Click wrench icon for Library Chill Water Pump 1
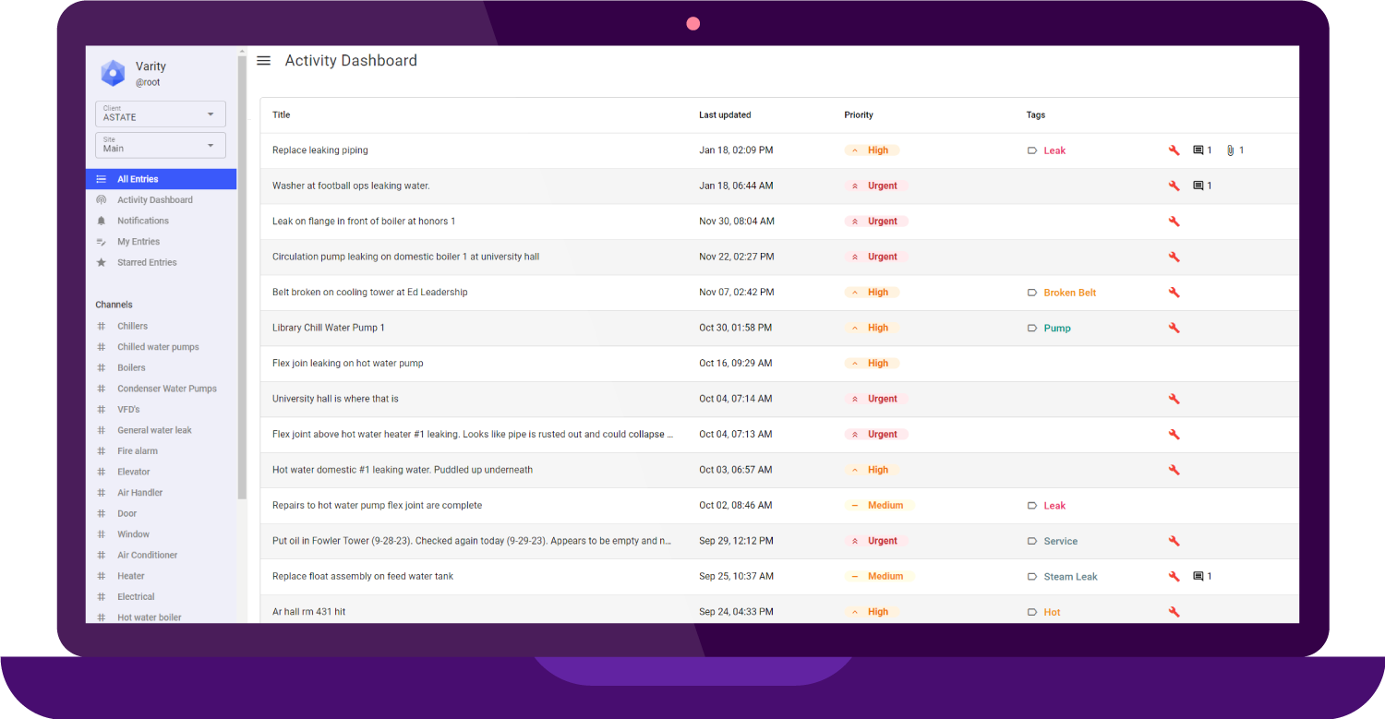The width and height of the screenshot is (1385, 719). coord(1174,328)
